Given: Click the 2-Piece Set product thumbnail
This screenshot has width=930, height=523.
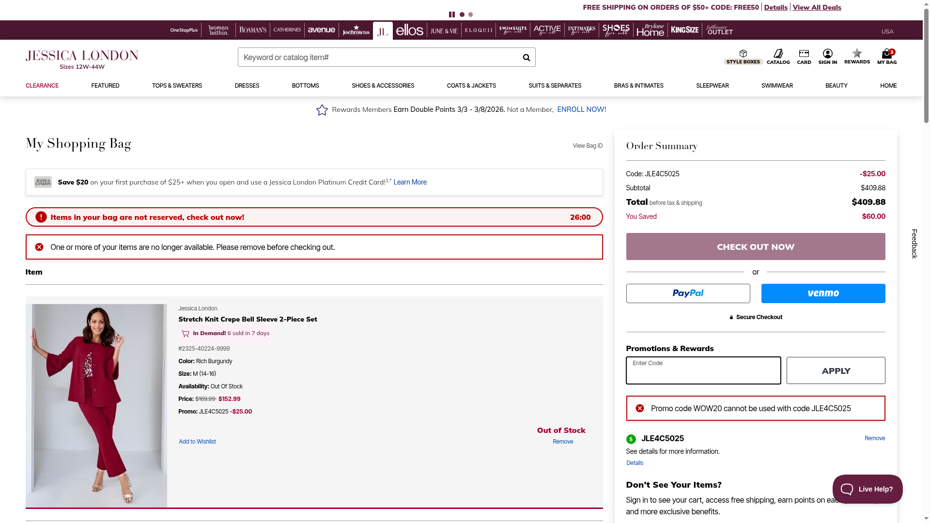Looking at the screenshot, I should pyautogui.click(x=96, y=406).
